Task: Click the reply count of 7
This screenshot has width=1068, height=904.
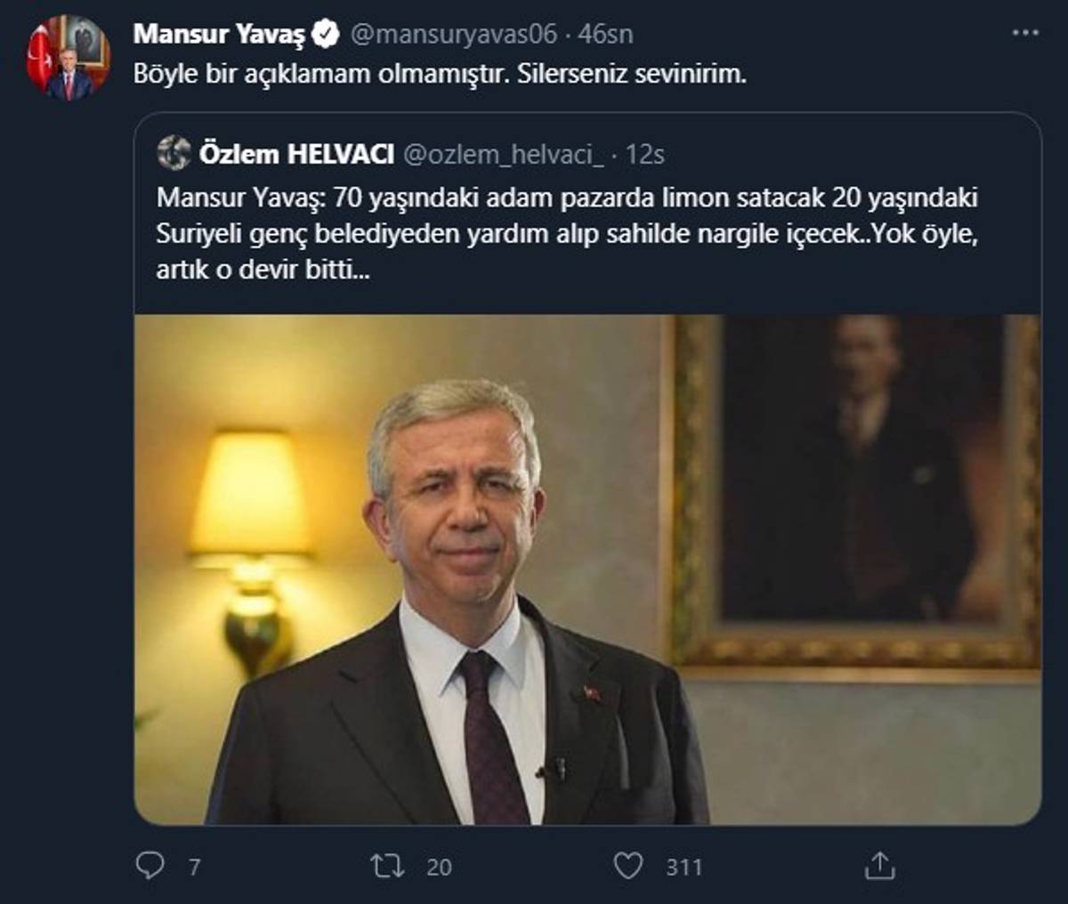Action: pyautogui.click(x=194, y=867)
